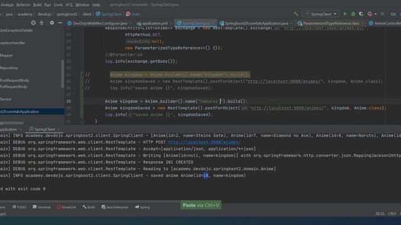401x225 pixels.
Task: Open the SpringClient run configuration dropdown
Action: coord(321,14)
